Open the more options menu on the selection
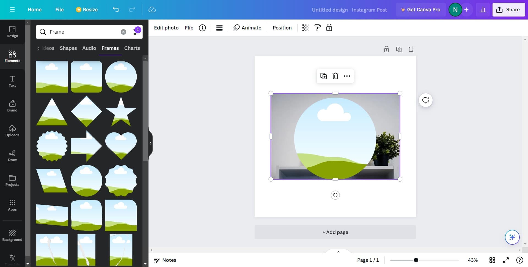Image resolution: width=528 pixels, height=267 pixels. coord(347,76)
